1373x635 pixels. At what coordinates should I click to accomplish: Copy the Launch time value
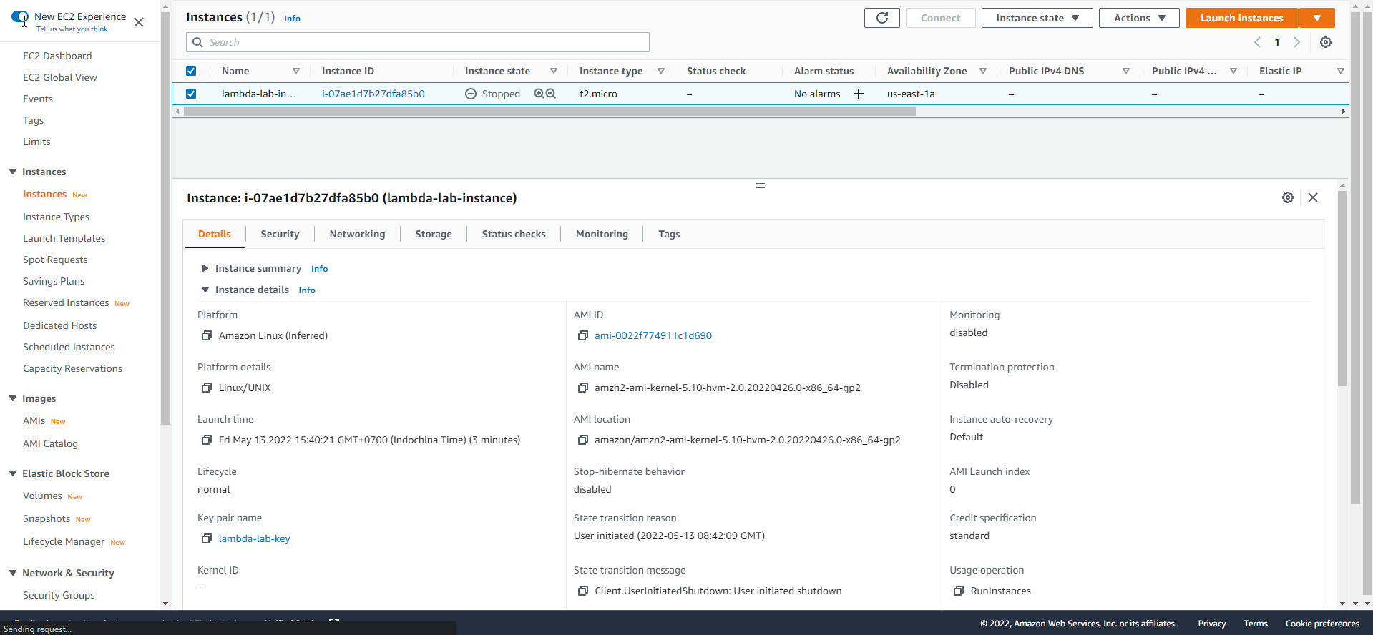[x=207, y=440]
